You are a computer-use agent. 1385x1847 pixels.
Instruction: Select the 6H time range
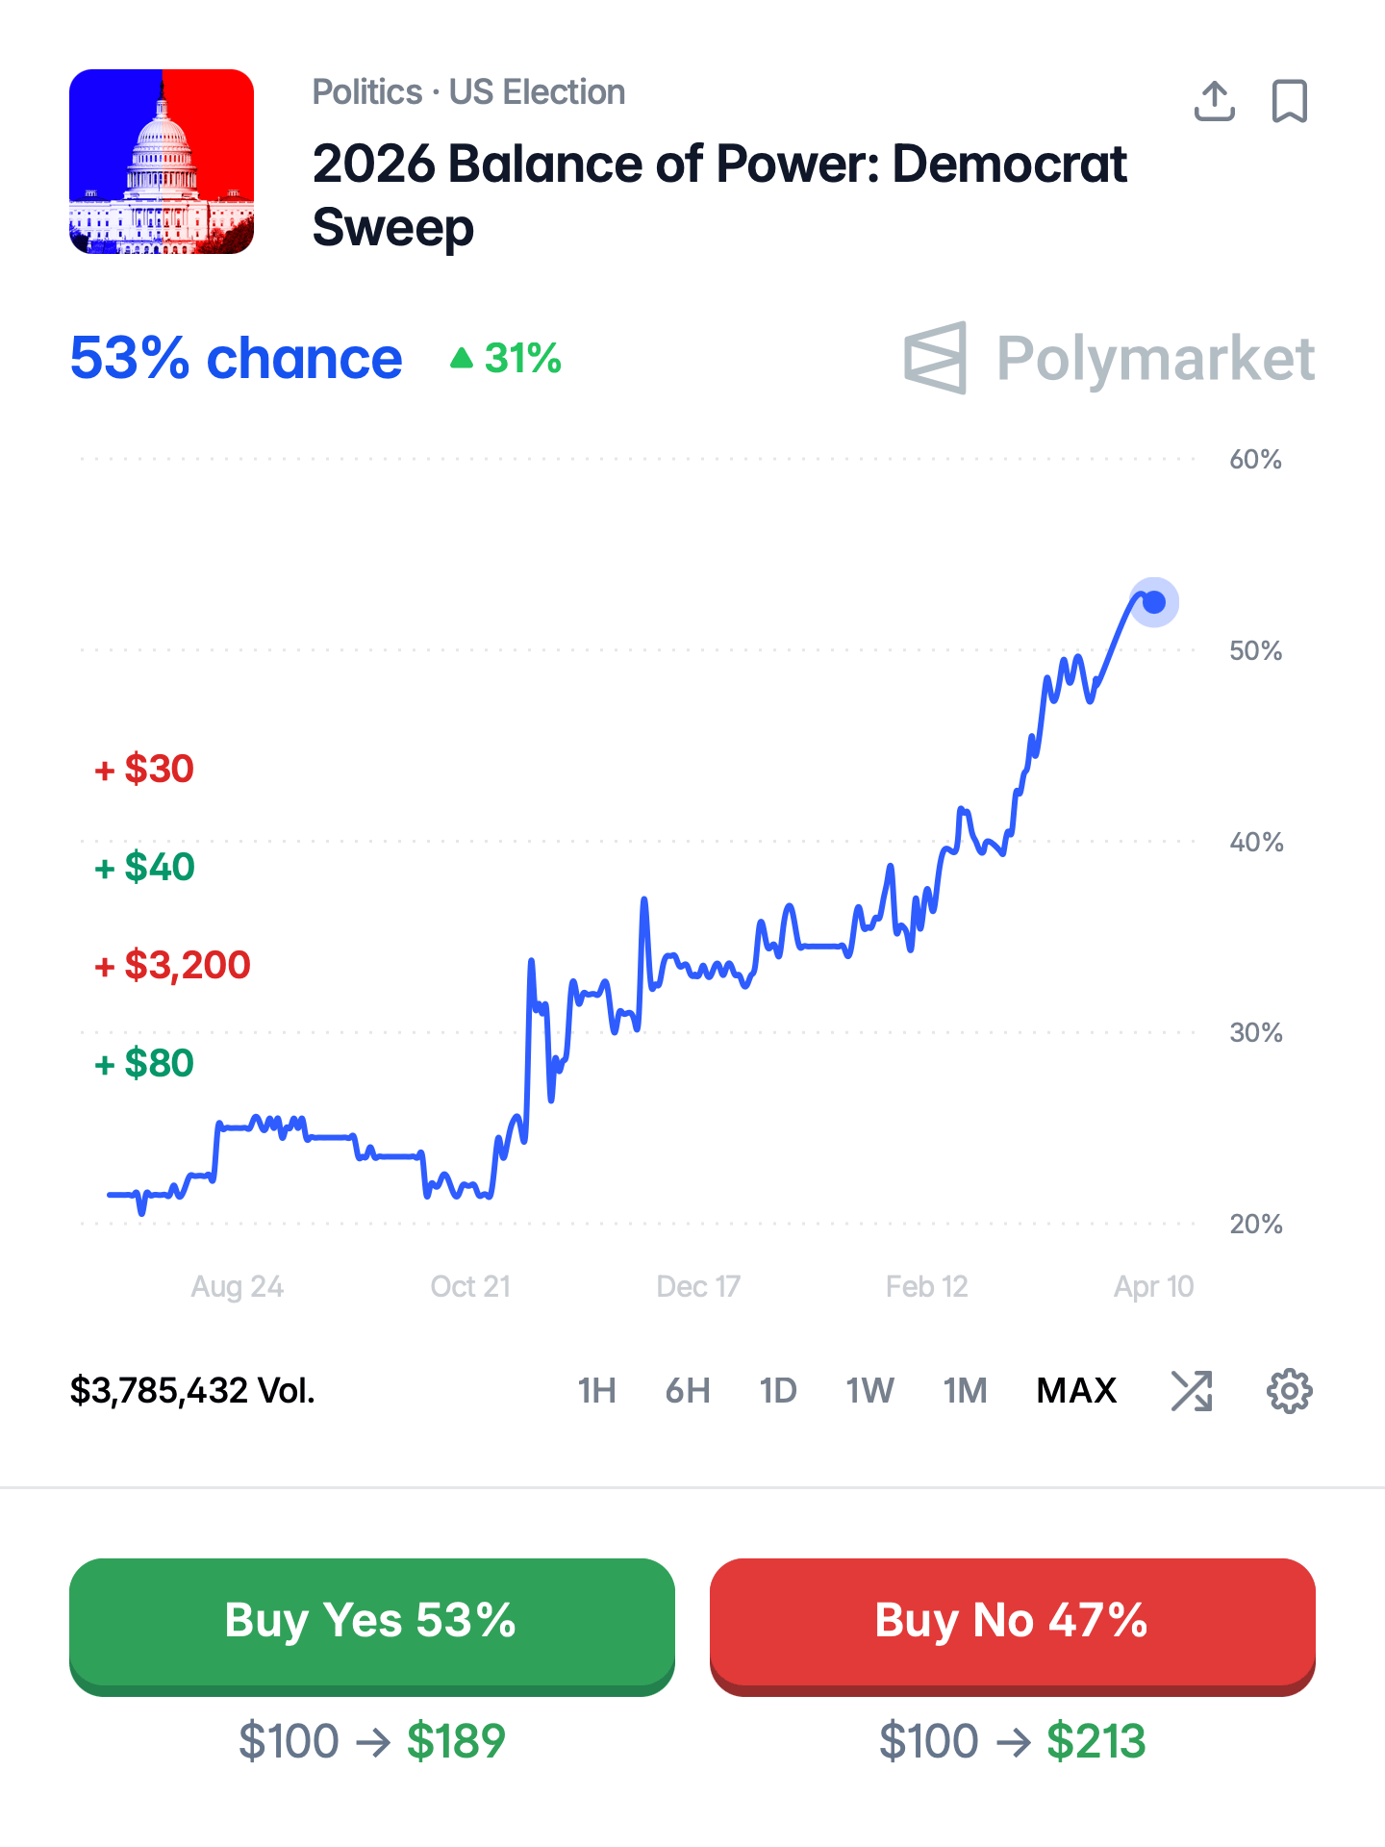688,1391
